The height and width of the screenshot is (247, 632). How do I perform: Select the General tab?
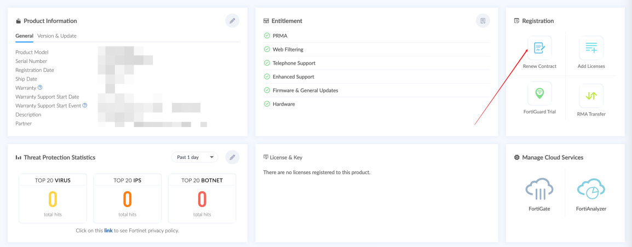[x=25, y=36]
